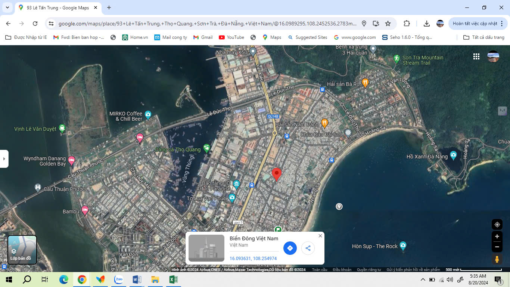Open the Google apps grid icon

pyautogui.click(x=476, y=56)
